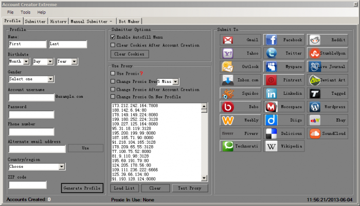This screenshot has width=360, height=206.
Task: Click the Deviant Art icon
Action: [x=315, y=80]
